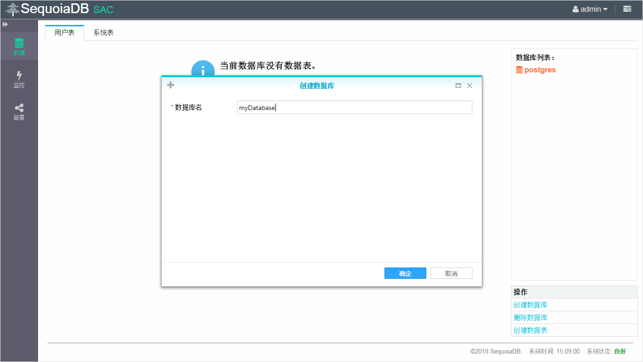Click the 删除数据库 operation link
The height and width of the screenshot is (362, 643).
(531, 317)
